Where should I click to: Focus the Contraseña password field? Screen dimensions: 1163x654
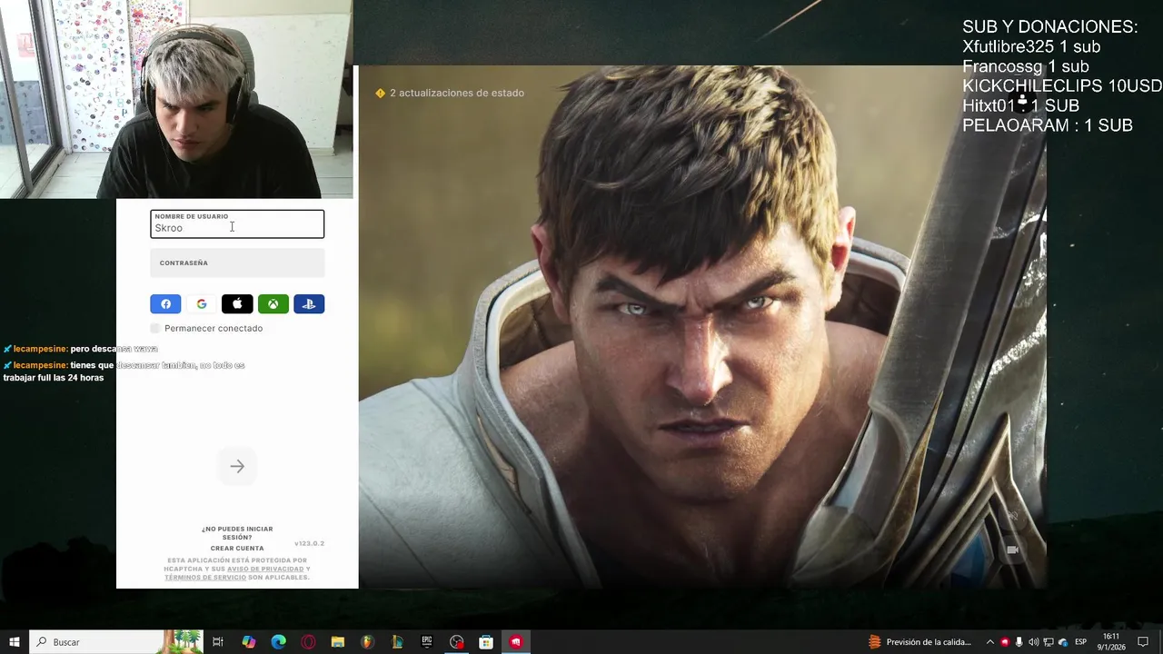(x=237, y=263)
